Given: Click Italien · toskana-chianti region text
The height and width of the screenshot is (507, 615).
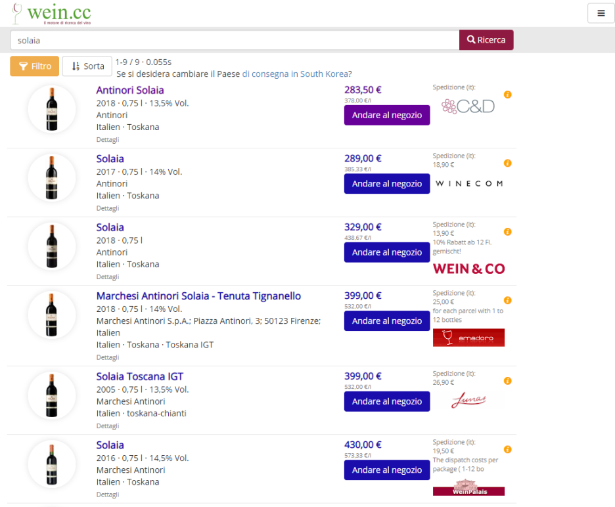Looking at the screenshot, I should click(141, 413).
